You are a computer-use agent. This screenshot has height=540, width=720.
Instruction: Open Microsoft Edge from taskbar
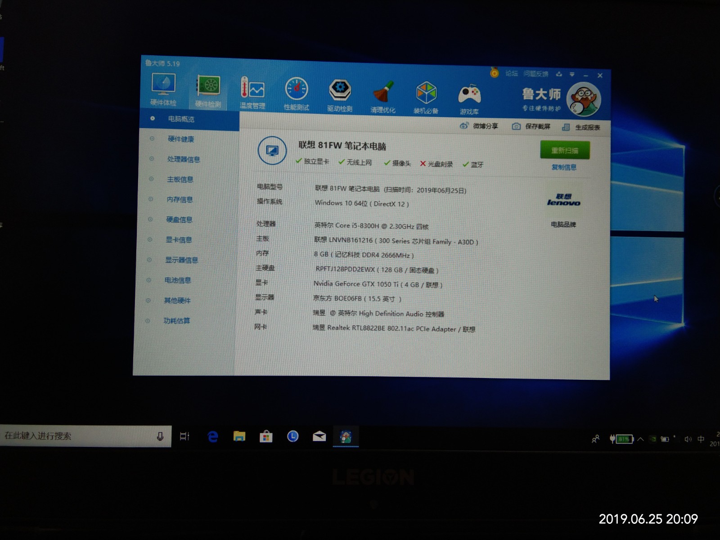point(213,436)
